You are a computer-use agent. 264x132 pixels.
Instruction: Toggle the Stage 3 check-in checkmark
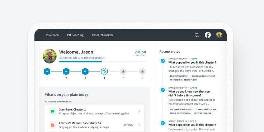pyautogui.click(x=162, y=61)
